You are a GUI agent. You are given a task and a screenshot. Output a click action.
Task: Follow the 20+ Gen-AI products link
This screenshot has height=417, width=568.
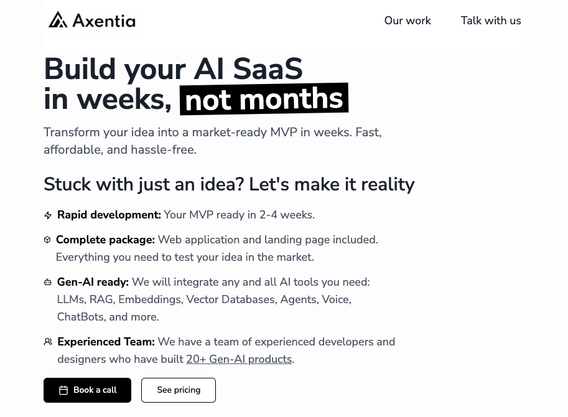(239, 359)
